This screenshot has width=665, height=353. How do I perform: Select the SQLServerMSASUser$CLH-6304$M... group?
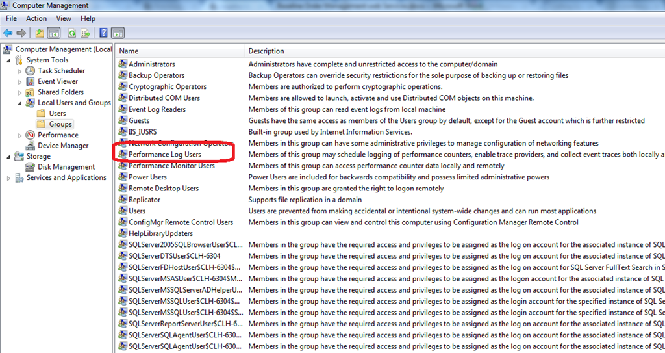click(185, 279)
